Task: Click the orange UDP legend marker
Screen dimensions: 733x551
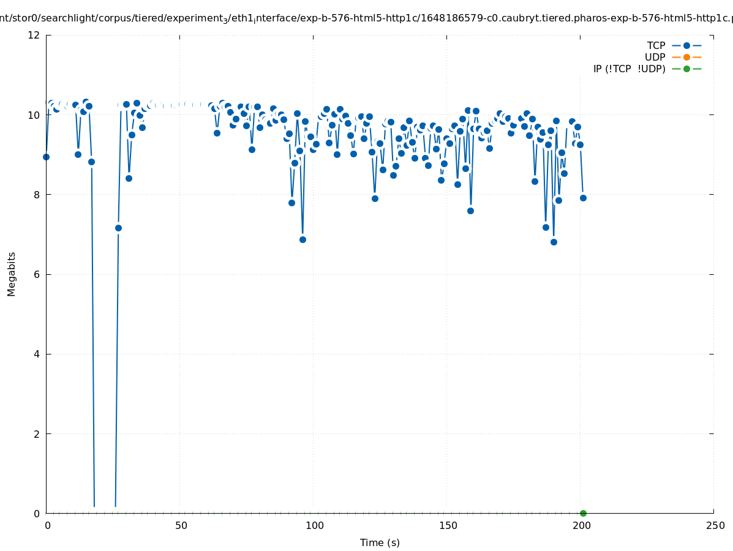Action: pyautogui.click(x=686, y=57)
